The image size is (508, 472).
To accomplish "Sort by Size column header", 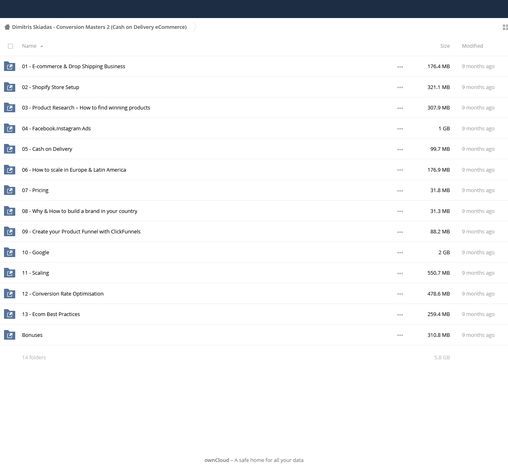I will pyautogui.click(x=445, y=46).
